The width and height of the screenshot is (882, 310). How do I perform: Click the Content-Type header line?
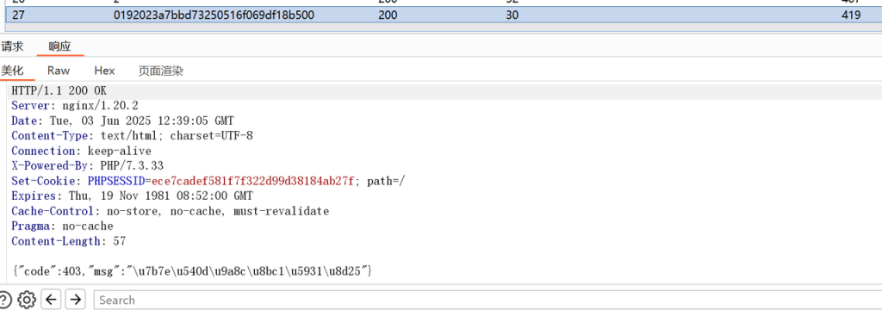point(132,135)
